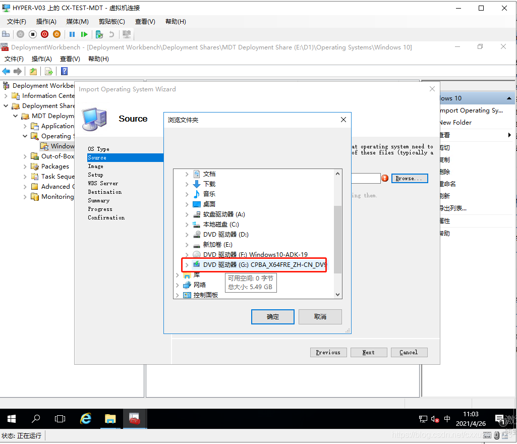Click the folder tree scroll-up arrow
The height and width of the screenshot is (444, 517).
point(337,174)
